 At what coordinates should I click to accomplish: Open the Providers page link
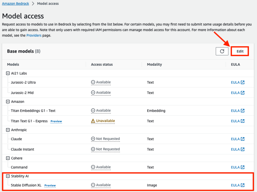tap(34, 35)
